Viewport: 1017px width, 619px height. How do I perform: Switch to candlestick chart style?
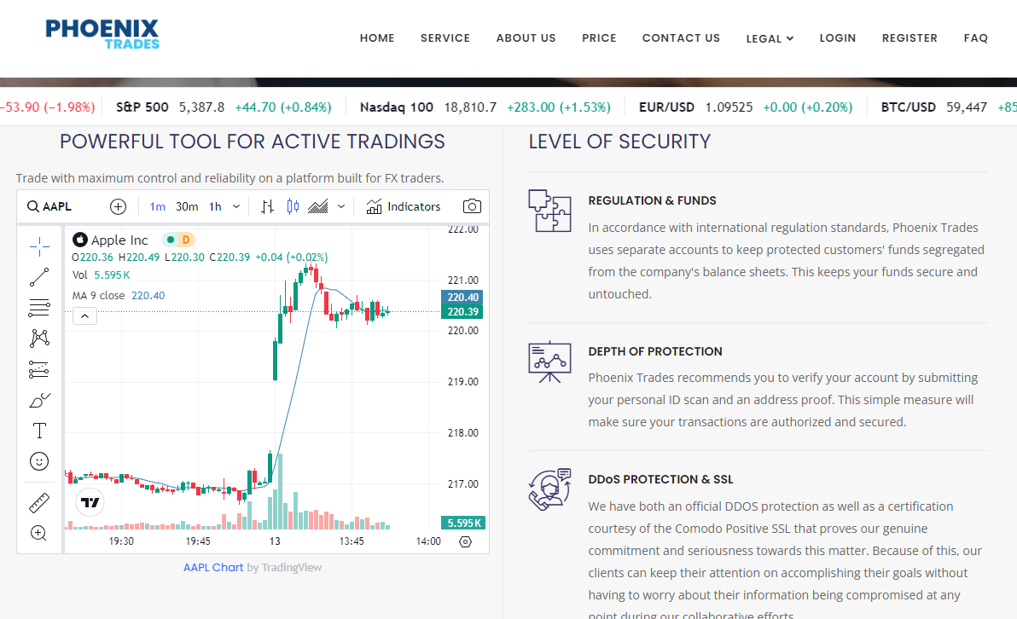[293, 207]
